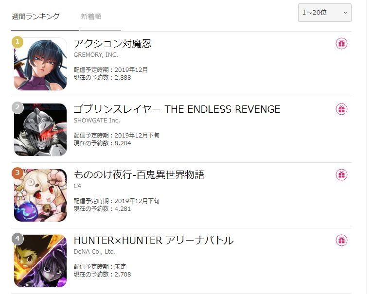Open もののけ夜行 app thumbnail
Screen dimensions: 372x294
[x=40, y=195]
